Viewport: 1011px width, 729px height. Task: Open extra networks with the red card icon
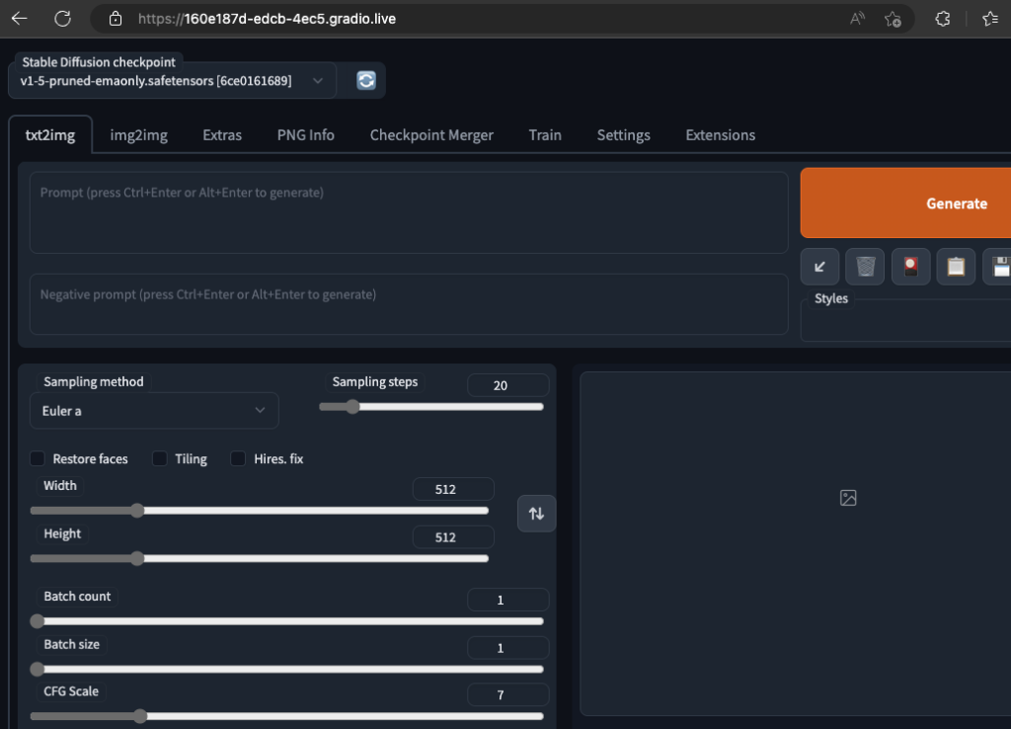(x=910, y=267)
